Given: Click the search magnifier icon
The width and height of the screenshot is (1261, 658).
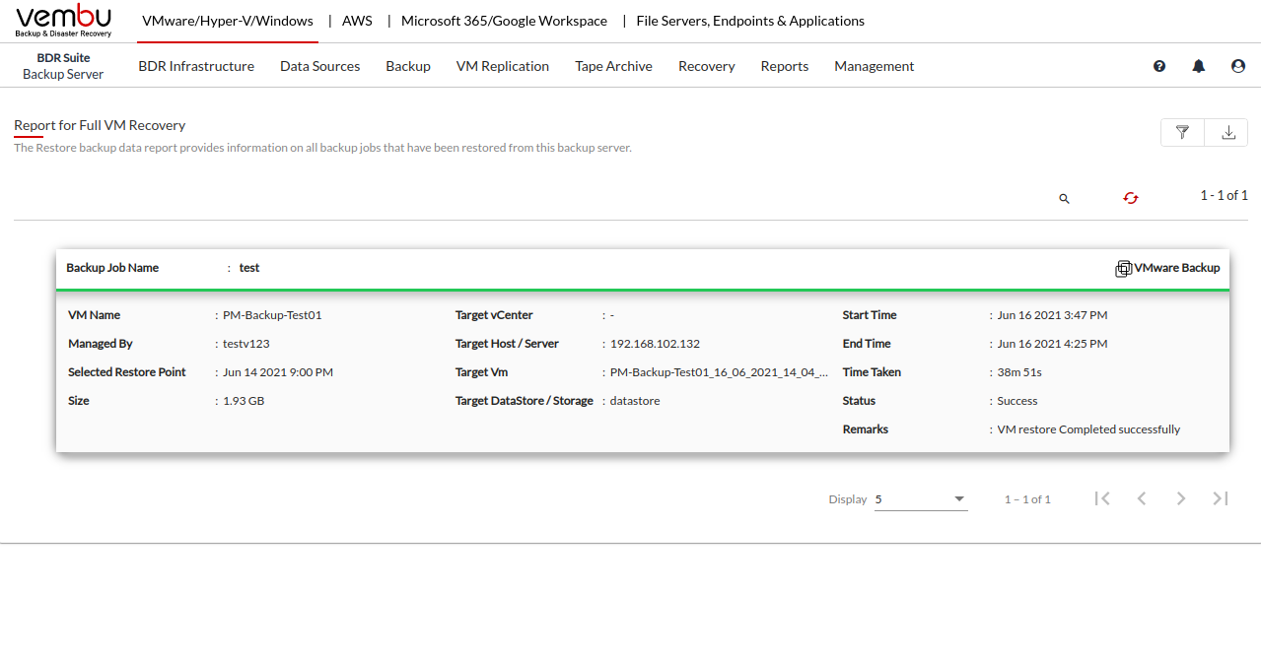Looking at the screenshot, I should click(1064, 199).
